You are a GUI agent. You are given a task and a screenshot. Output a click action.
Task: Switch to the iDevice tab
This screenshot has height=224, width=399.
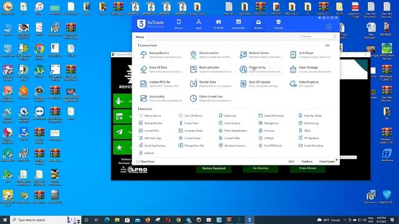[179, 25]
